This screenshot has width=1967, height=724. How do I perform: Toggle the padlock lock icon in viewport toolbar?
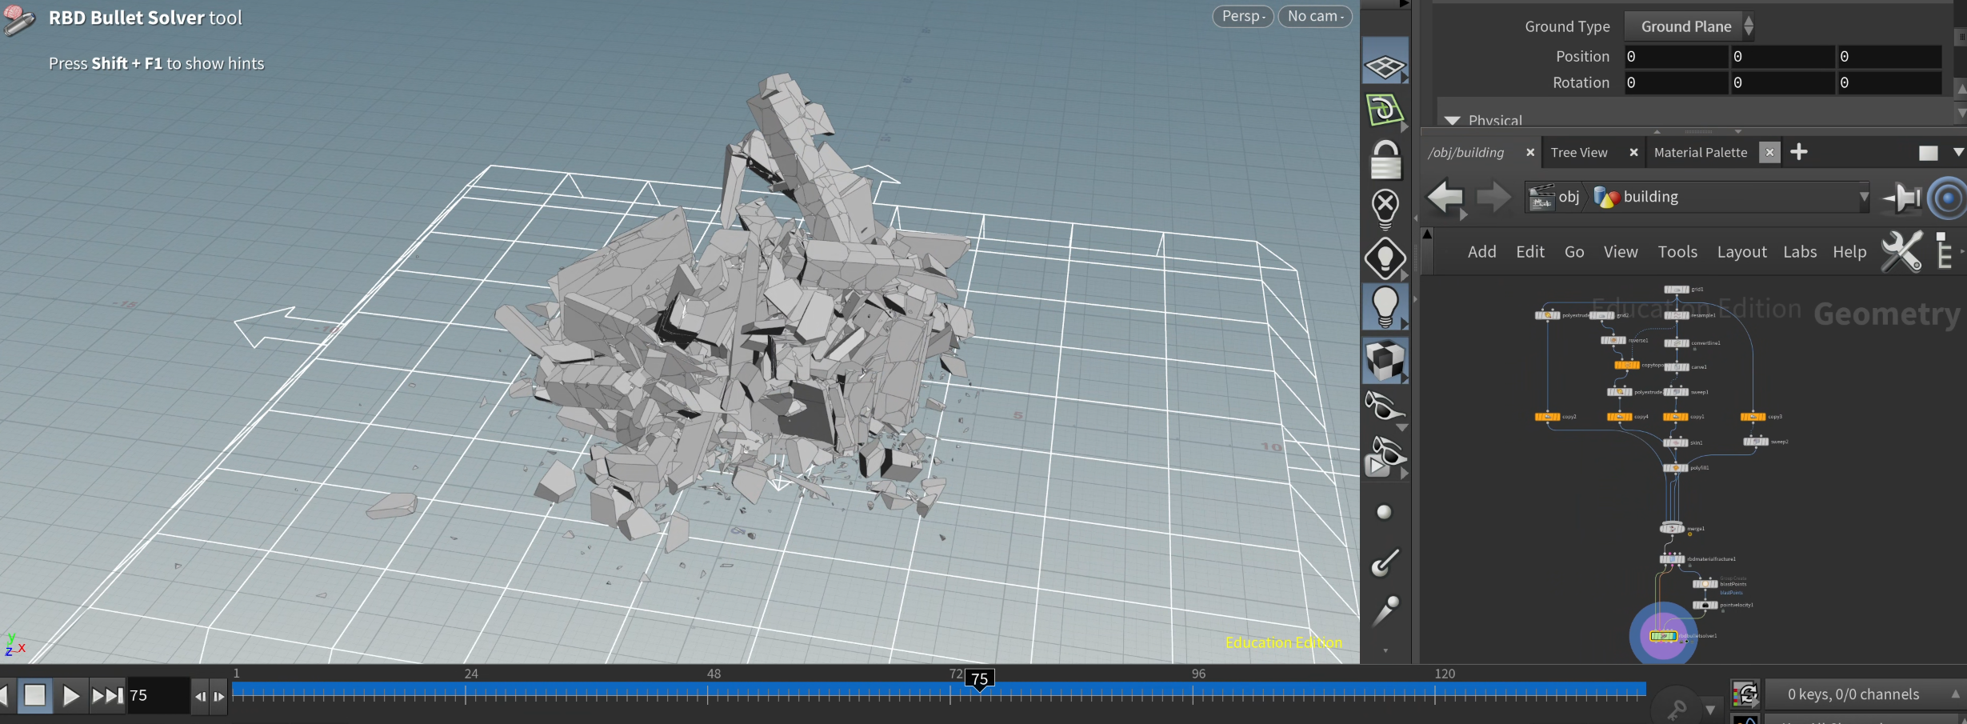1385,160
